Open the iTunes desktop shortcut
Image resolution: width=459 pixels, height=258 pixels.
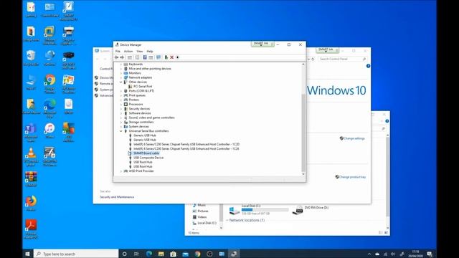pyautogui.click(x=49, y=130)
